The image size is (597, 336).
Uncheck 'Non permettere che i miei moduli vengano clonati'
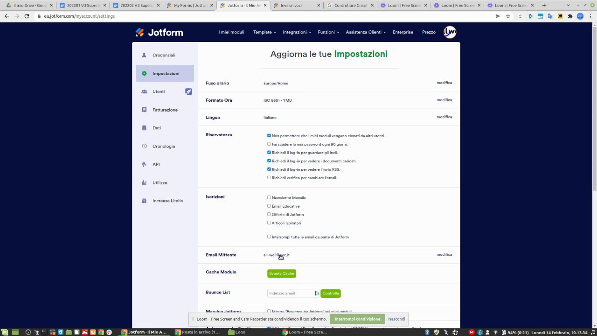point(269,136)
